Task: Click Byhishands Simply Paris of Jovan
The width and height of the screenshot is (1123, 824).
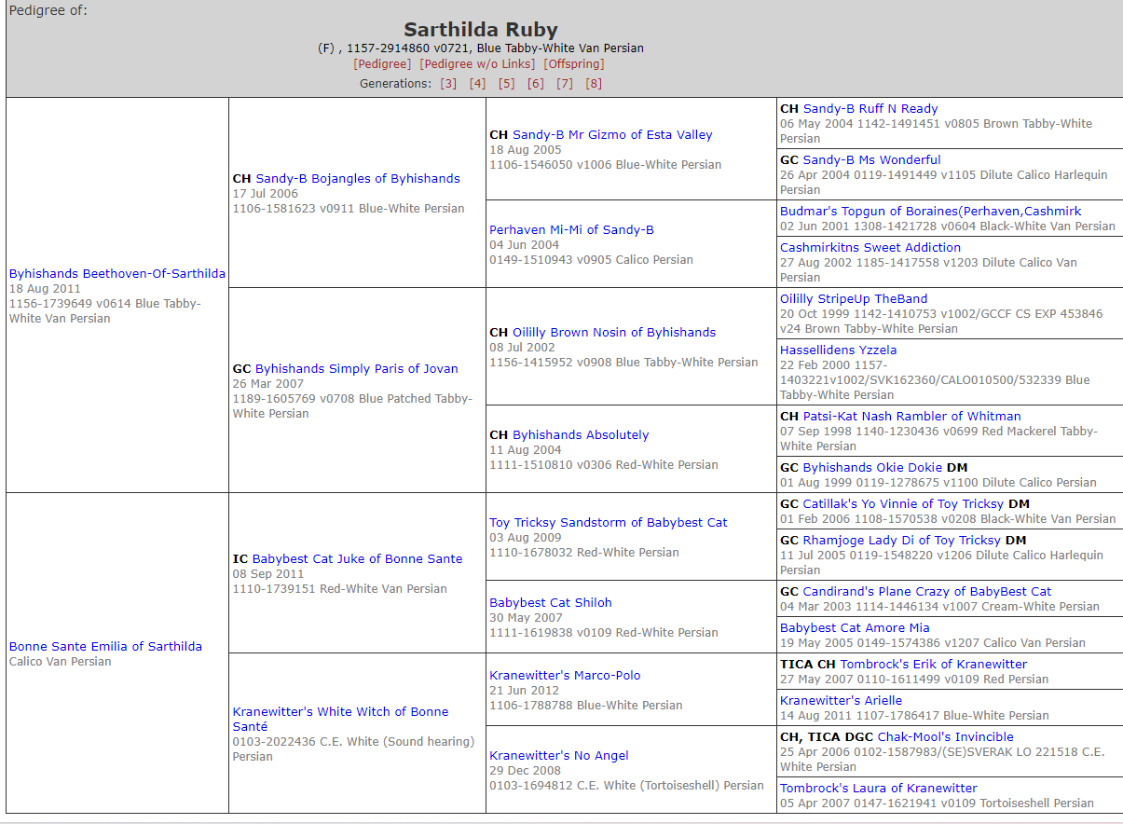Action: coord(357,369)
